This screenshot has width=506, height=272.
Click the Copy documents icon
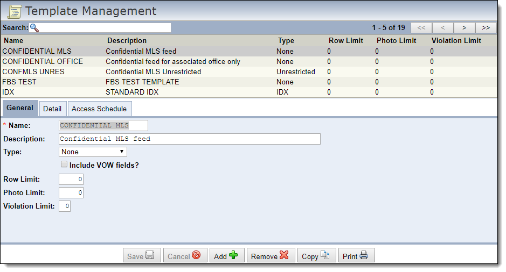tap(325, 255)
